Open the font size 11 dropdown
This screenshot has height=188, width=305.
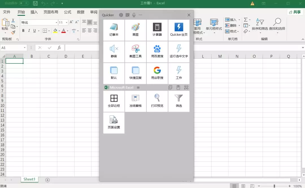[67, 23]
